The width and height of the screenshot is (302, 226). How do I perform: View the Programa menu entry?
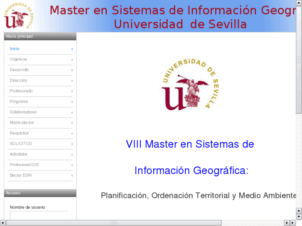tap(19, 102)
